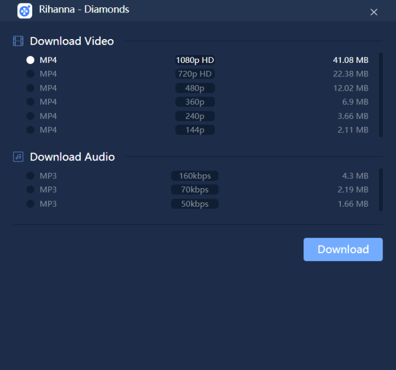Click the 2.19 MB file size
Image resolution: width=396 pixels, height=370 pixels.
point(353,189)
